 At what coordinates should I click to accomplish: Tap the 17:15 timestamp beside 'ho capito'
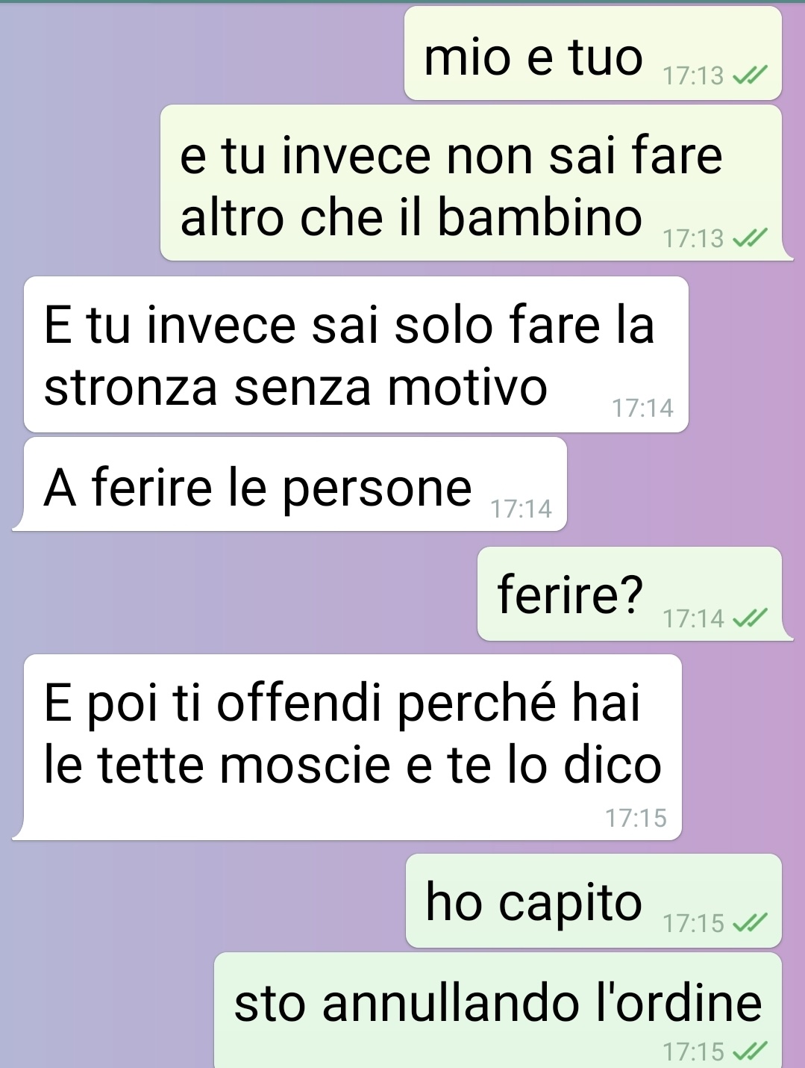693,923
